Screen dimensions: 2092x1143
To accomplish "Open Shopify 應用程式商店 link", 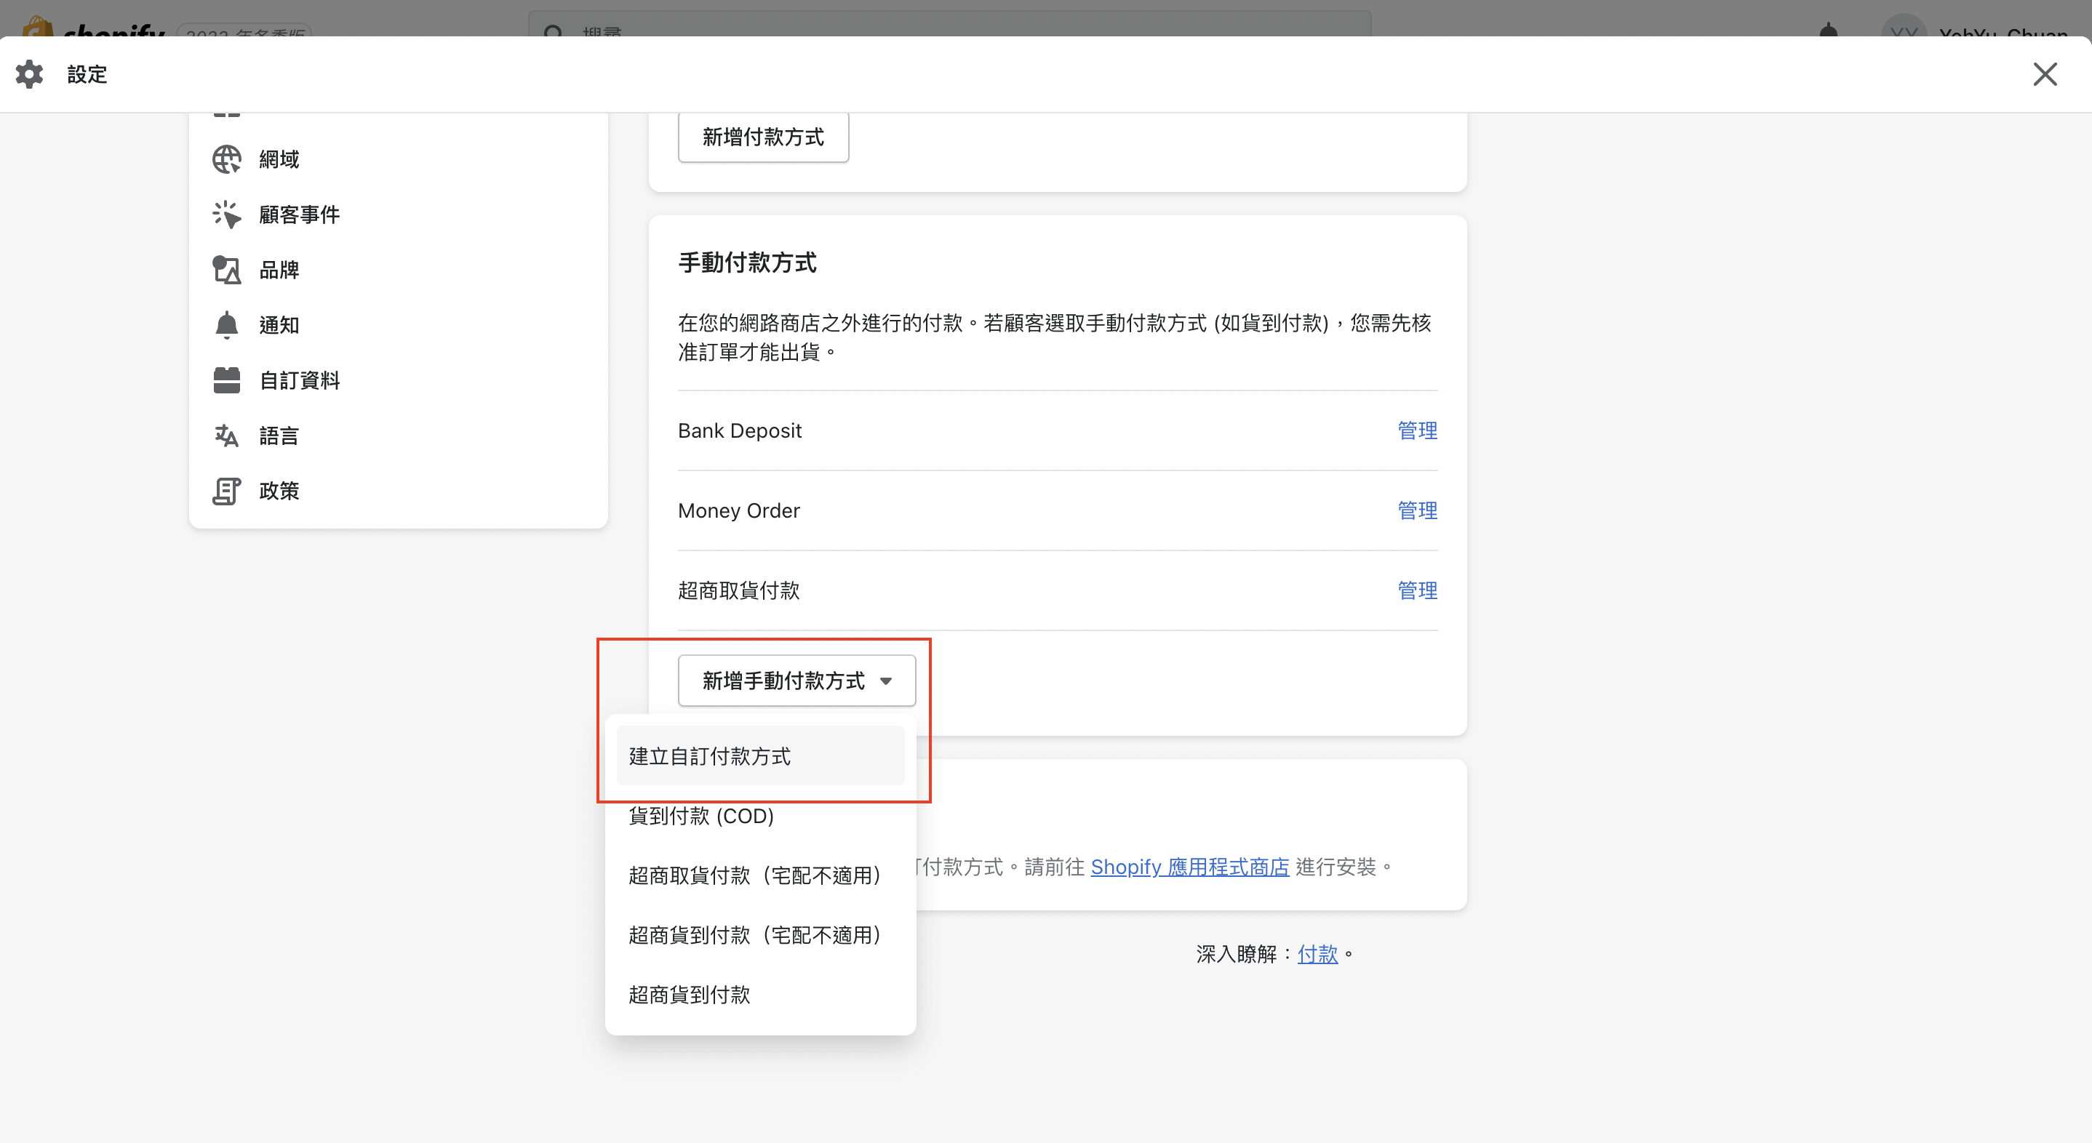I will (x=1189, y=867).
